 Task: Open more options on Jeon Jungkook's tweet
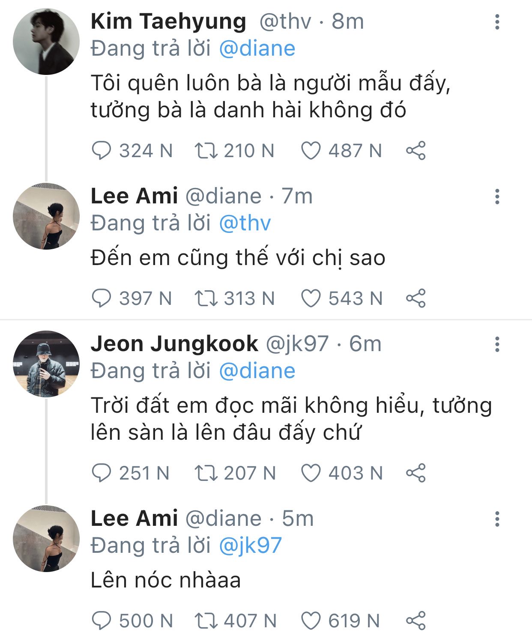click(497, 344)
